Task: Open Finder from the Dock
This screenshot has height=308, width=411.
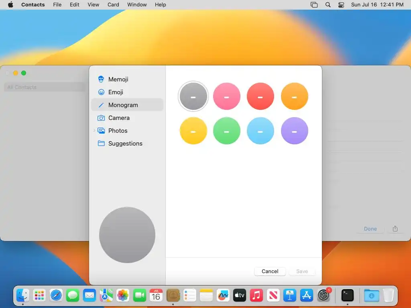Action: pyautogui.click(x=23, y=296)
